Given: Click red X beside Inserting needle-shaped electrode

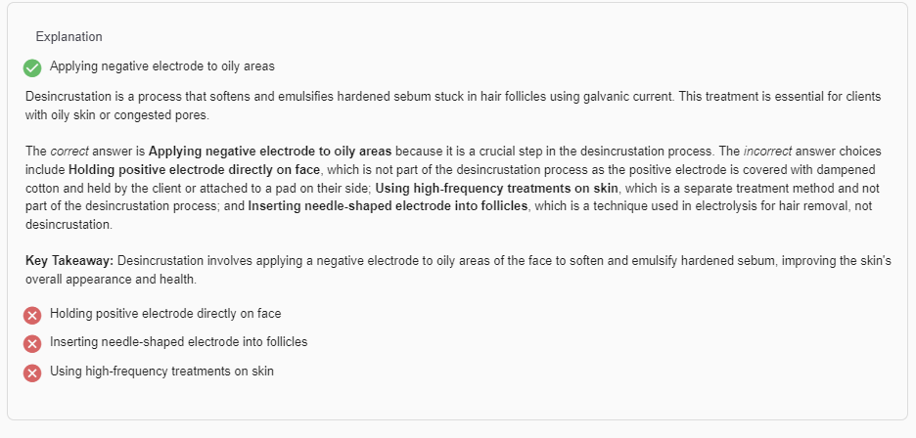Looking at the screenshot, I should tap(32, 343).
